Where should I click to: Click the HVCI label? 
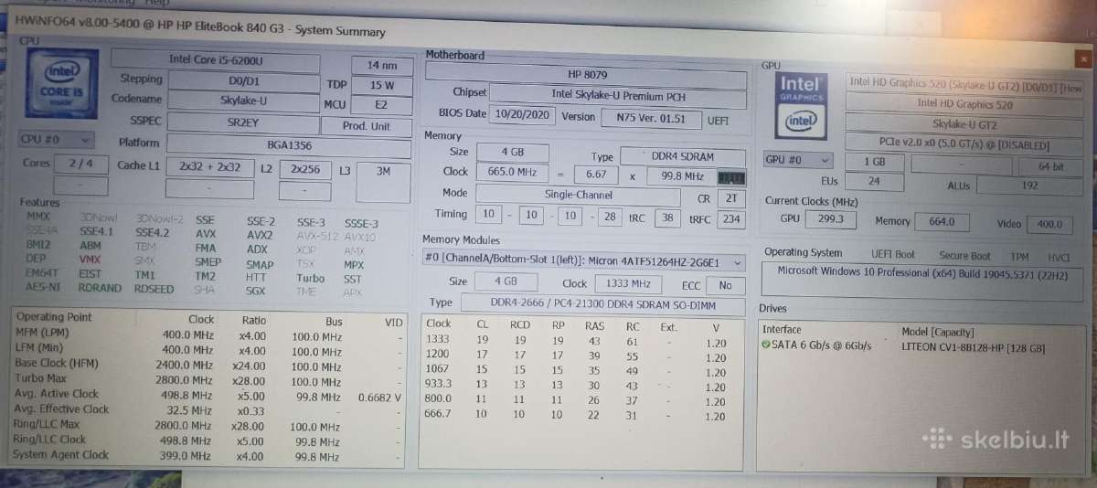(x=1059, y=258)
